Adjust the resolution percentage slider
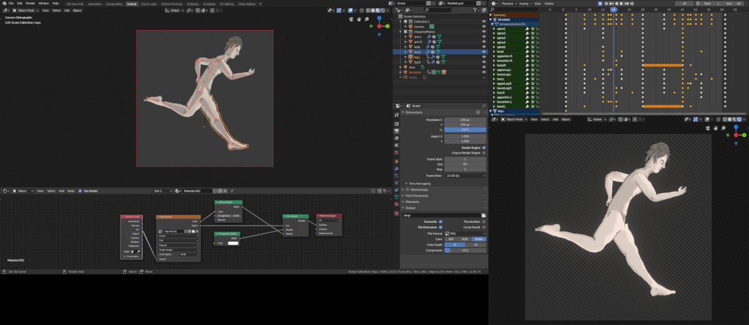Image resolution: width=749 pixels, height=325 pixels. click(464, 129)
